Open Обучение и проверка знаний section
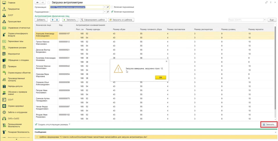This screenshot has height=141, width=278. point(17,93)
